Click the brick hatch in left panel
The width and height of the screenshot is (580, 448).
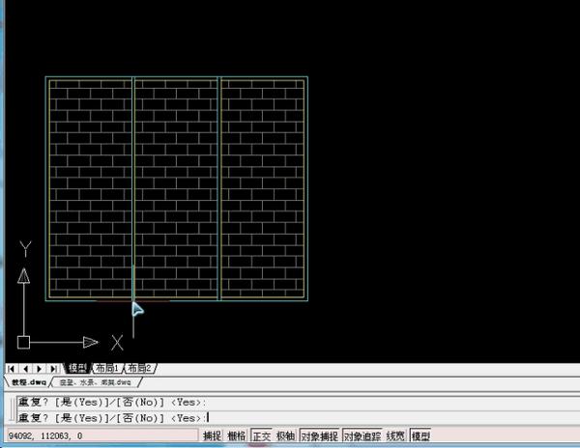click(x=91, y=188)
